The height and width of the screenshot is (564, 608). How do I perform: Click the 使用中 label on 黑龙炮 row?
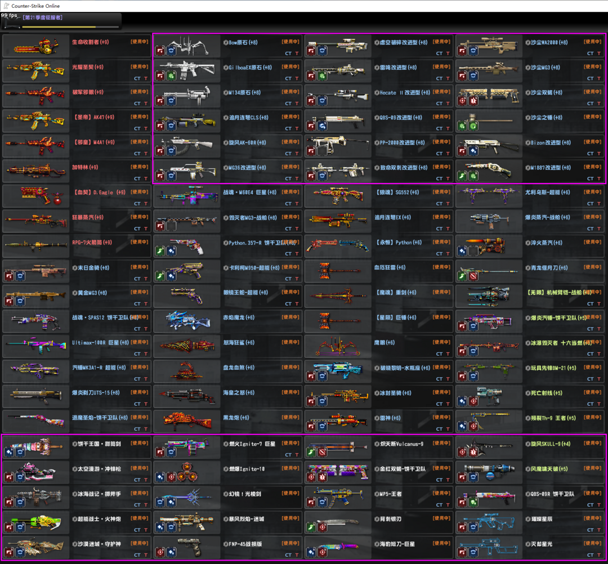[290, 417]
